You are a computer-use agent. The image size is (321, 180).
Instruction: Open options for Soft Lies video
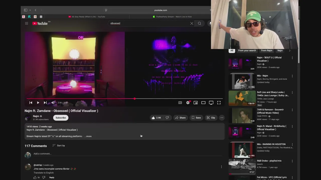coord(292,92)
